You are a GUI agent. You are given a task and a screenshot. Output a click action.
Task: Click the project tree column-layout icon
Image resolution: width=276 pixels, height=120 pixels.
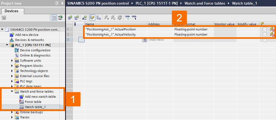57,3
